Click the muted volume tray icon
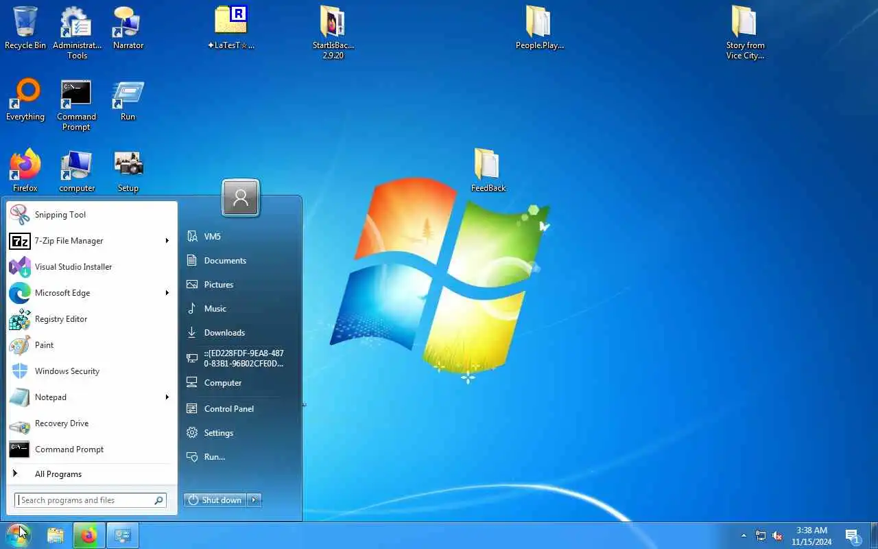Viewport: 878px width, 549px height. point(778,535)
